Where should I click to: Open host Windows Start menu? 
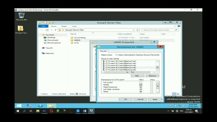click(18, 111)
